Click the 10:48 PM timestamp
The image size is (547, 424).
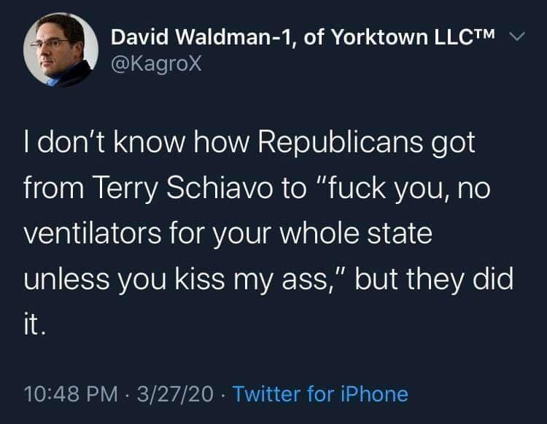(69, 394)
